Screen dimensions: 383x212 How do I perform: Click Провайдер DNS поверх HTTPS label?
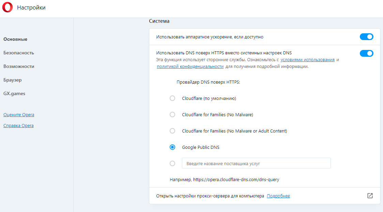[x=208, y=82]
